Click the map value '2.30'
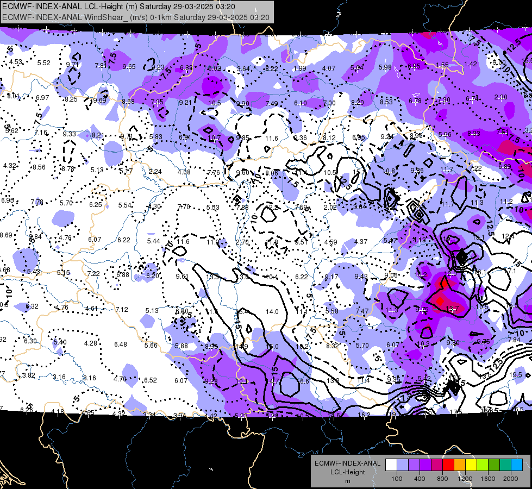The width and height of the screenshot is (532, 489). [x=501, y=97]
